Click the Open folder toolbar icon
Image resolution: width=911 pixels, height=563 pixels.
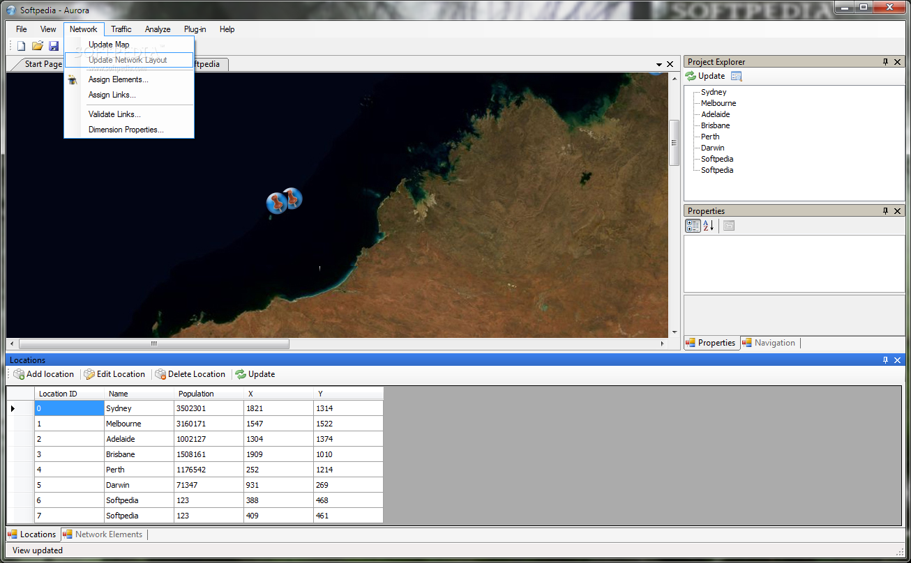coord(38,46)
